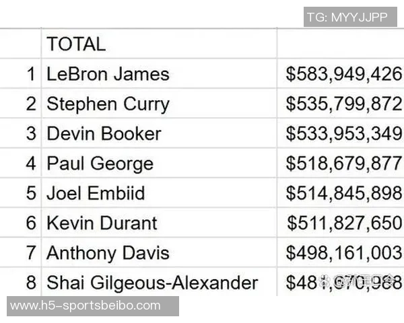Viewport: 404px width, 323px height.
Task: Click the $533,953,349 amount cell
Action: pyautogui.click(x=343, y=133)
